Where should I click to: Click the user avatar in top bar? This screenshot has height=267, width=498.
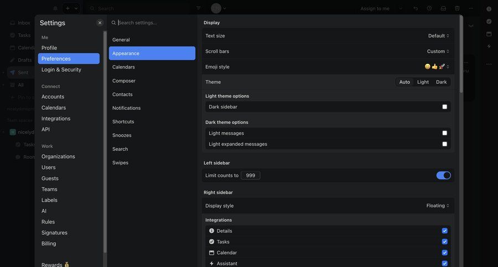click(x=216, y=8)
